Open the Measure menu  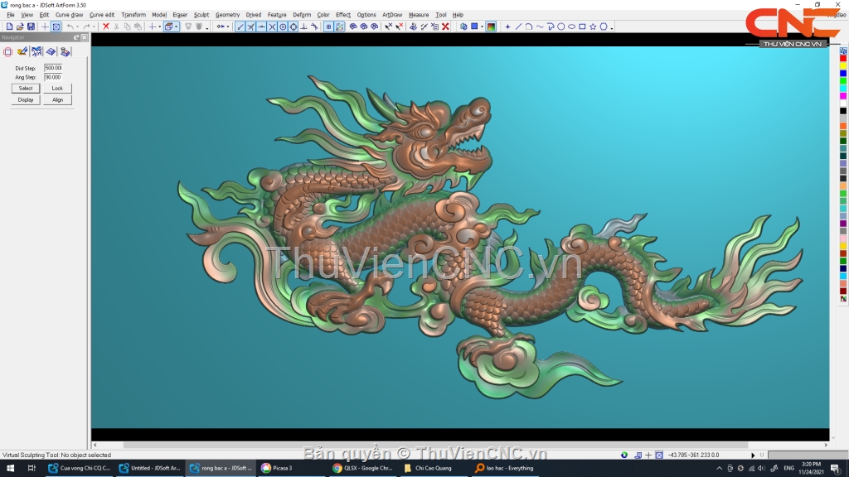coord(419,15)
